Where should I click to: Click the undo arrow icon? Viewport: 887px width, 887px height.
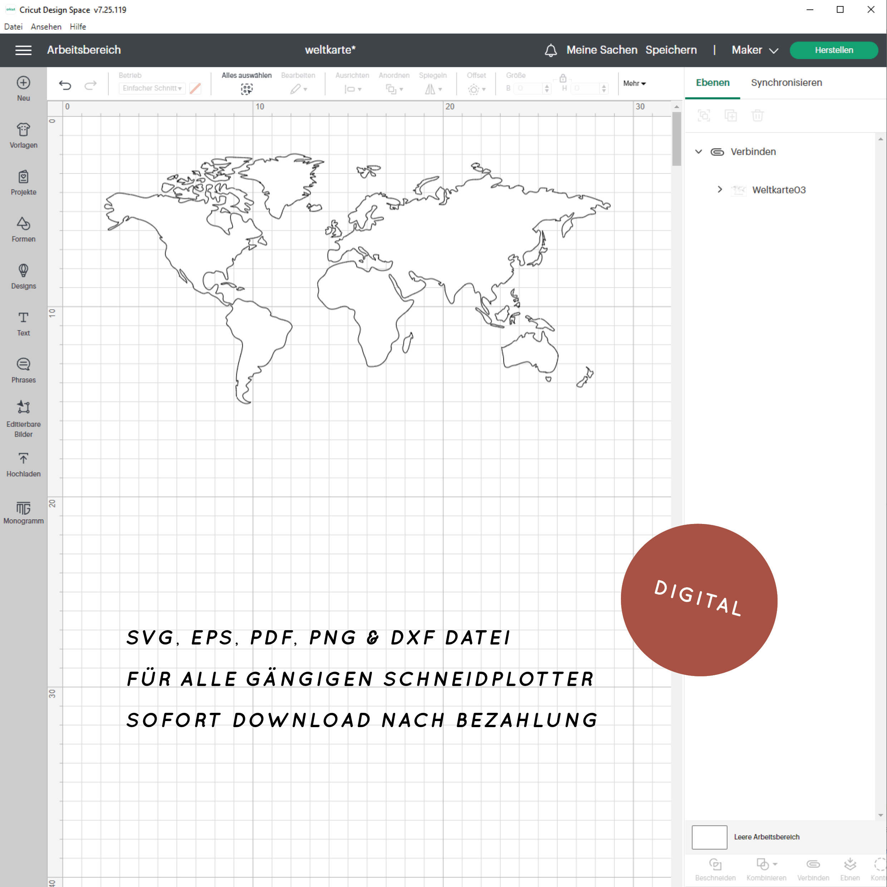tap(65, 85)
